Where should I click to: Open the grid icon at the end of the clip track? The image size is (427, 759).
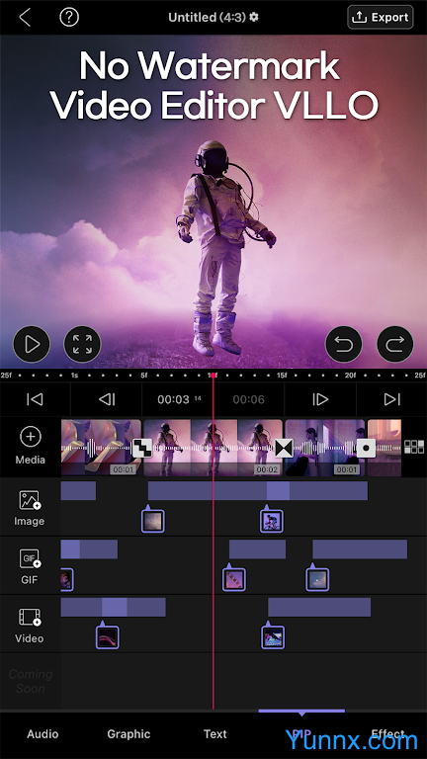414,447
